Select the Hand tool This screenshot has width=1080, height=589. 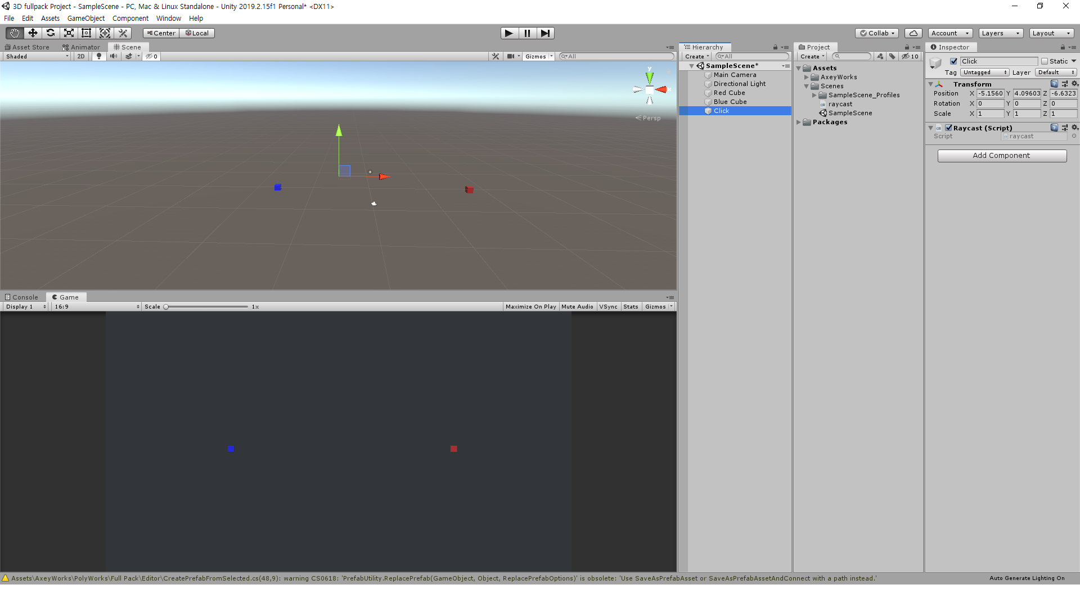(x=14, y=33)
